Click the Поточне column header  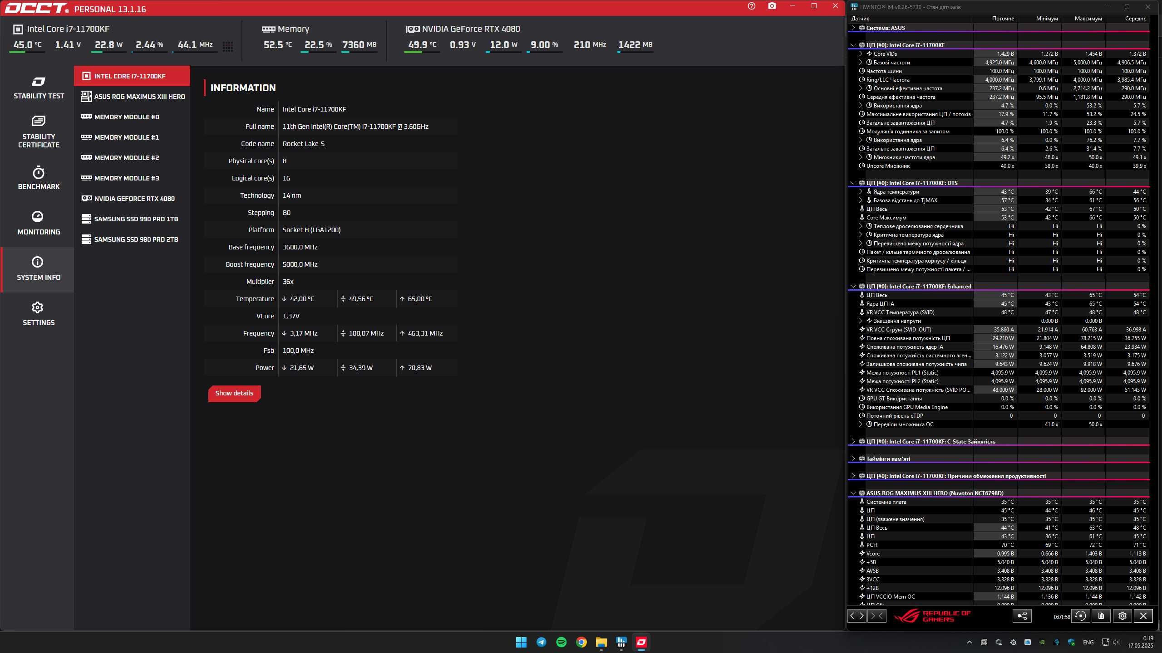tap(995, 19)
